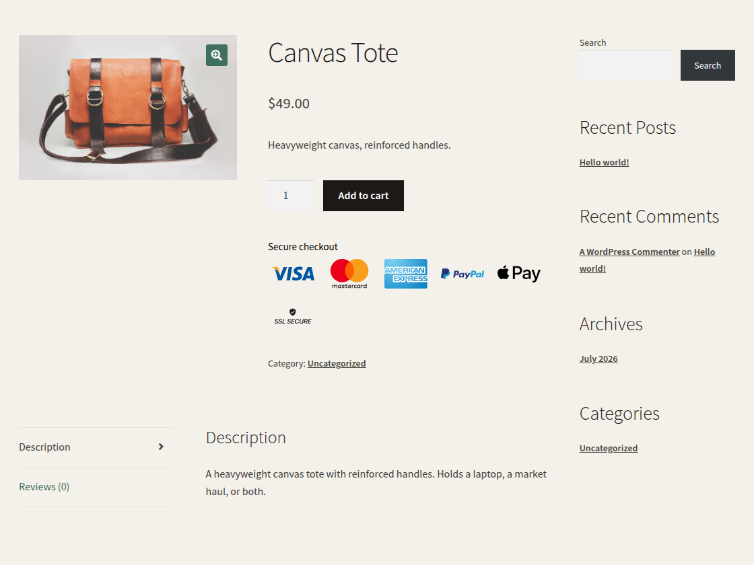Image resolution: width=754 pixels, height=565 pixels.
Task: Click the Apple Pay logo
Action: (518, 273)
